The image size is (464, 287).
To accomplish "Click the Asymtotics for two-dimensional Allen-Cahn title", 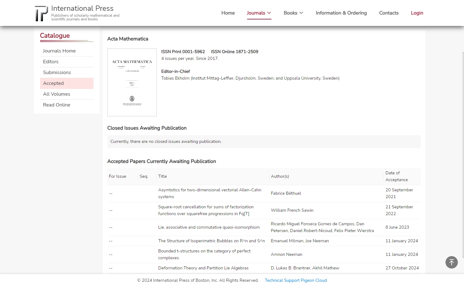I will 210,193.
